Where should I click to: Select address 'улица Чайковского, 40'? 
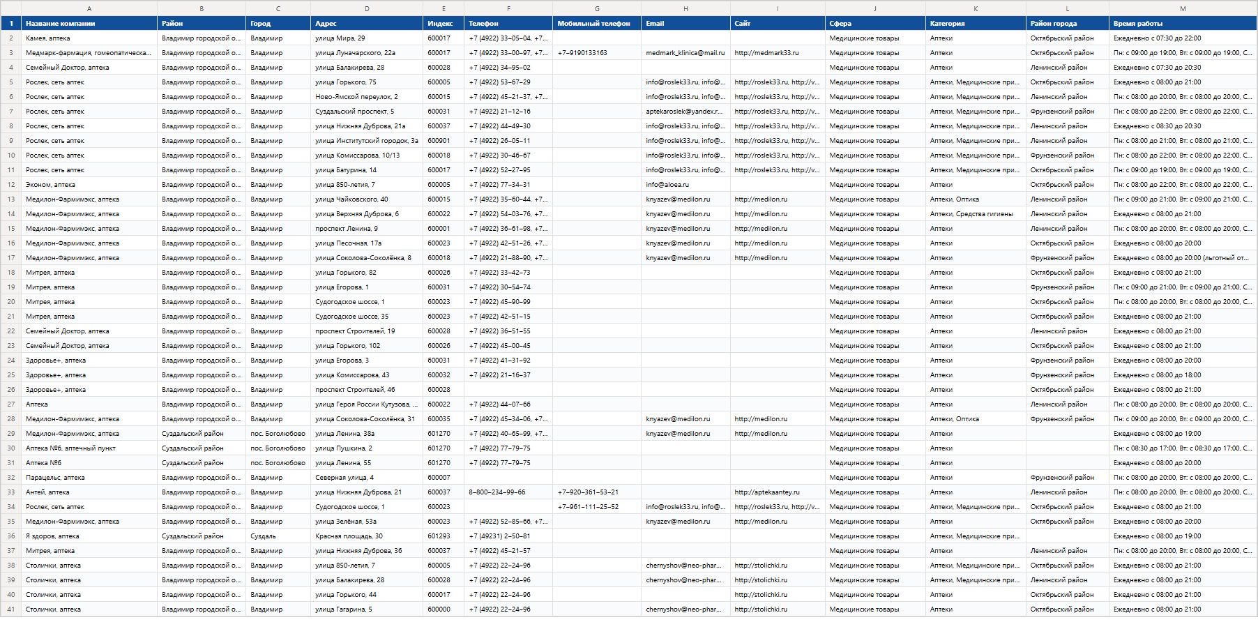point(367,199)
